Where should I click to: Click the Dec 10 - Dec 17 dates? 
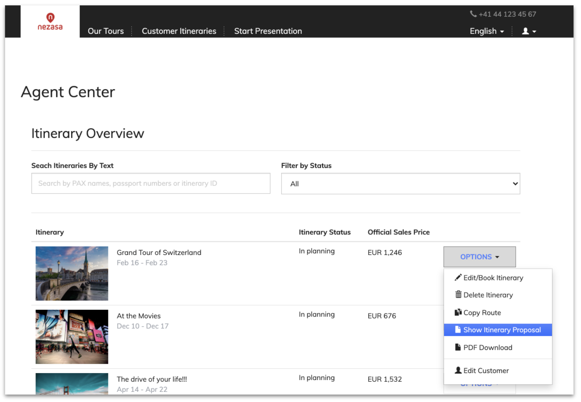pyautogui.click(x=143, y=326)
